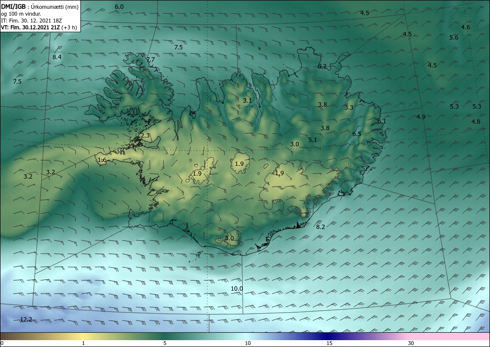Click the map value "12.2"

tap(26, 319)
